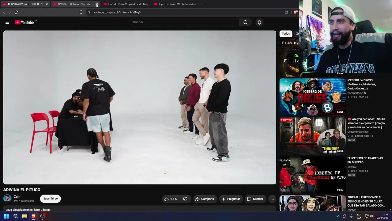This screenshot has width=392, height=221.
Task: View site information icon beside the URL
Action: (x=89, y=12)
